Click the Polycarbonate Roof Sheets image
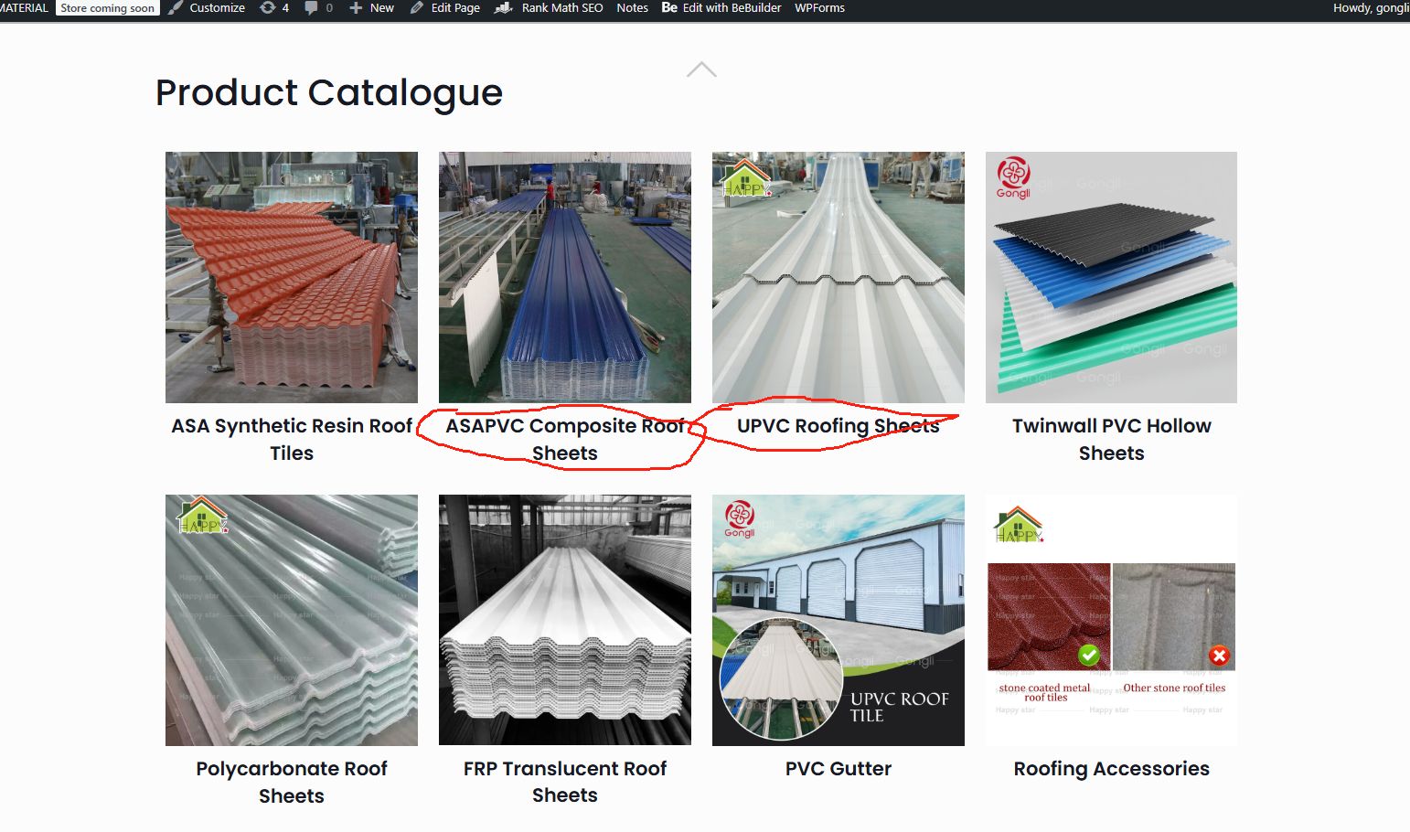1410x832 pixels. point(292,620)
